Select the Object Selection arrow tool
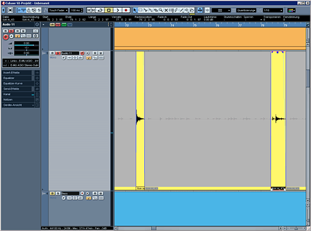311x231 pixels. (135, 10)
